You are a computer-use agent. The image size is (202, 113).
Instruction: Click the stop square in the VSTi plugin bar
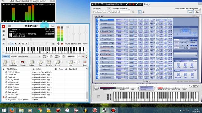(143, 12)
